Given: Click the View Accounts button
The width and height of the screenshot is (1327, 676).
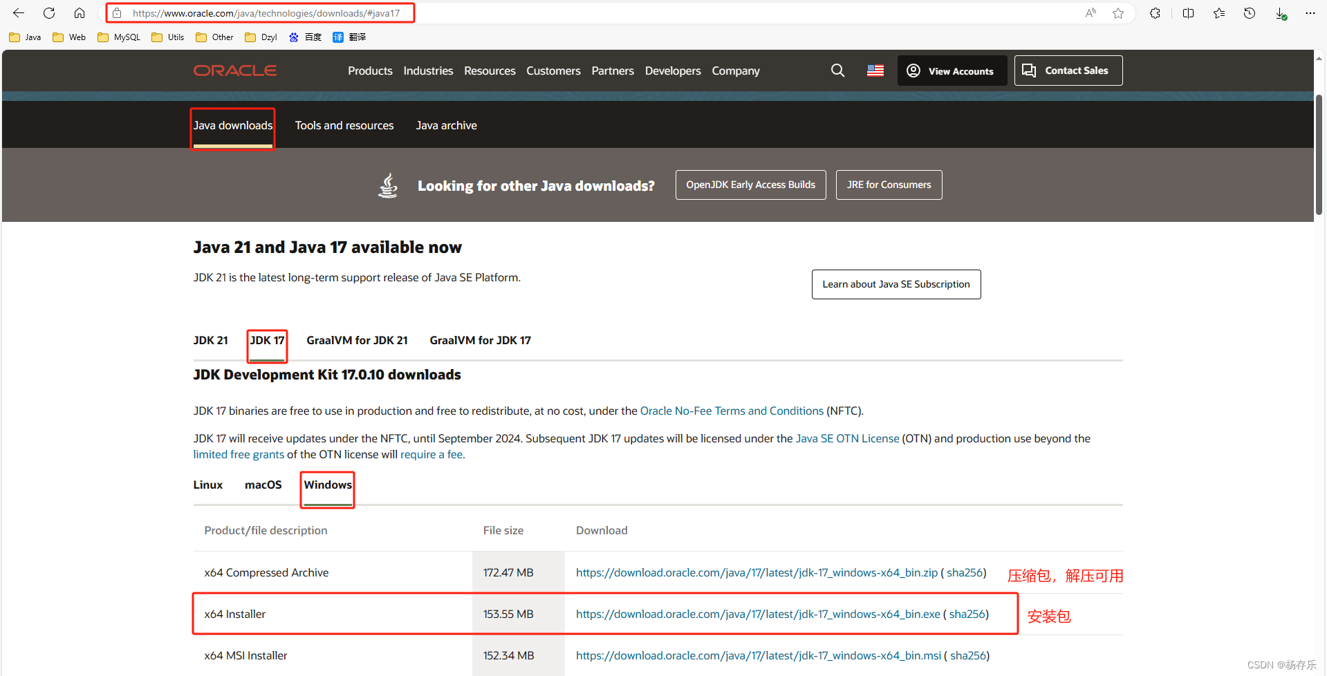Looking at the screenshot, I should [952, 71].
